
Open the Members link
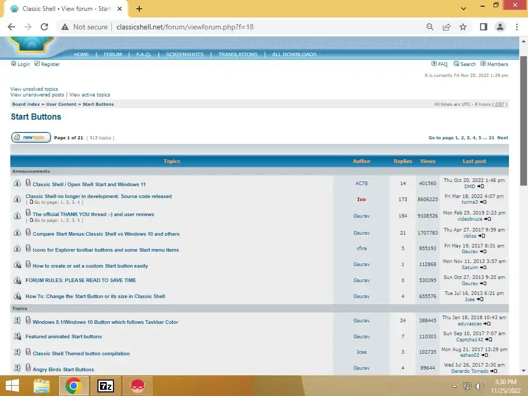point(498,64)
